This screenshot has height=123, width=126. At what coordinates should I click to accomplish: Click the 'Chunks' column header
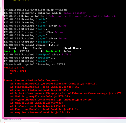(38, 48)
